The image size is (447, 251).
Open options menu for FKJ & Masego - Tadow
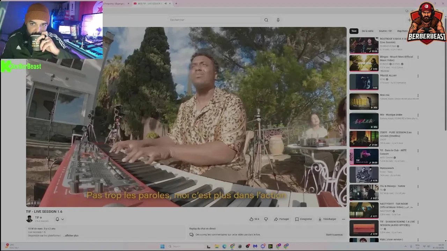coord(418,187)
